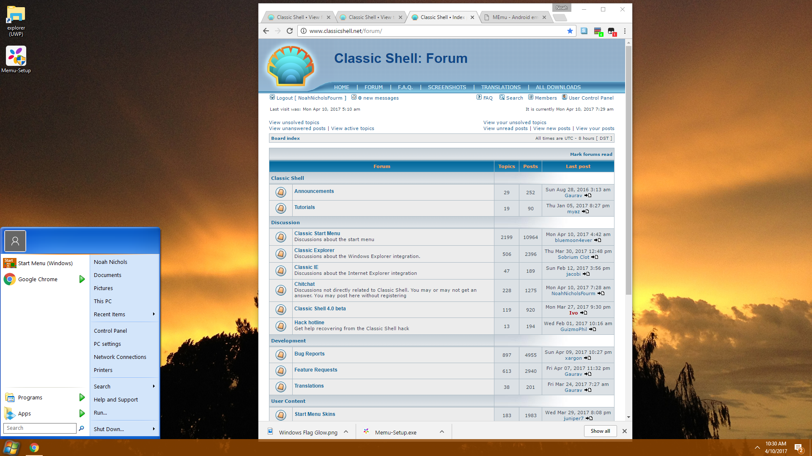This screenshot has height=456, width=812.
Task: Click the unread posts indicator icon for Chitchat
Action: 280,290
